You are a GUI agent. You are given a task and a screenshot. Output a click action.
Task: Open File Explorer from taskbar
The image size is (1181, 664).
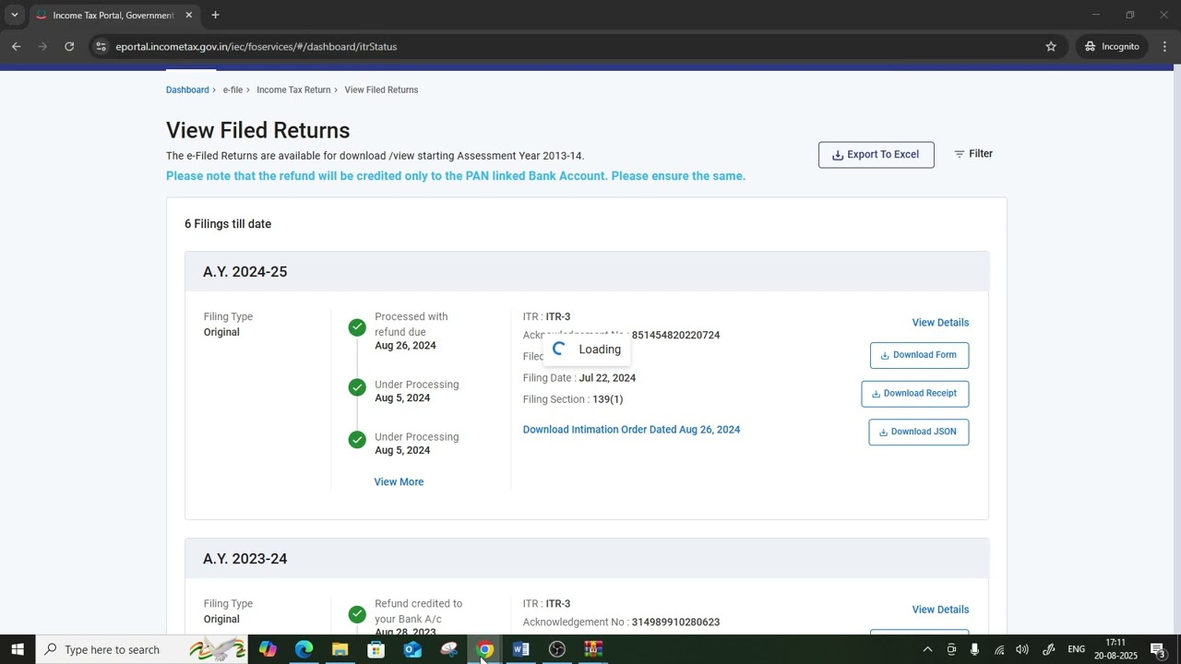pyautogui.click(x=340, y=649)
